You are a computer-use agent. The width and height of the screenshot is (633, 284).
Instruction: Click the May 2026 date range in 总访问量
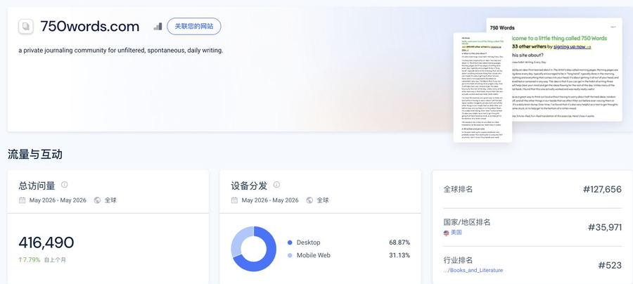click(58, 200)
